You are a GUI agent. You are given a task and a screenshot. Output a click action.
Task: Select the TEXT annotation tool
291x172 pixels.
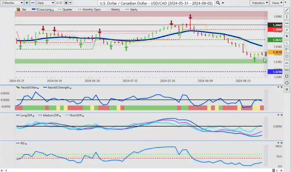pos(287,70)
